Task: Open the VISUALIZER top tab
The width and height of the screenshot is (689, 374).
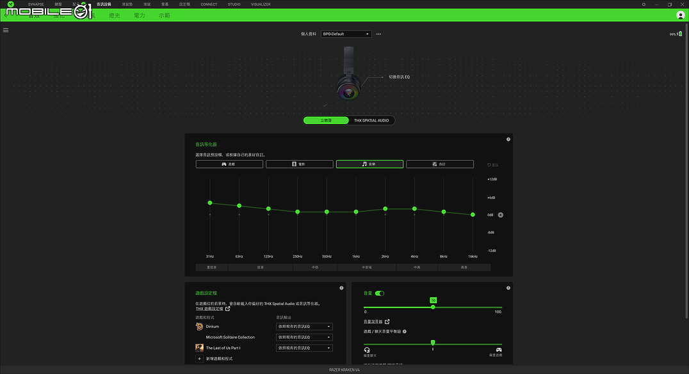Action: click(261, 4)
